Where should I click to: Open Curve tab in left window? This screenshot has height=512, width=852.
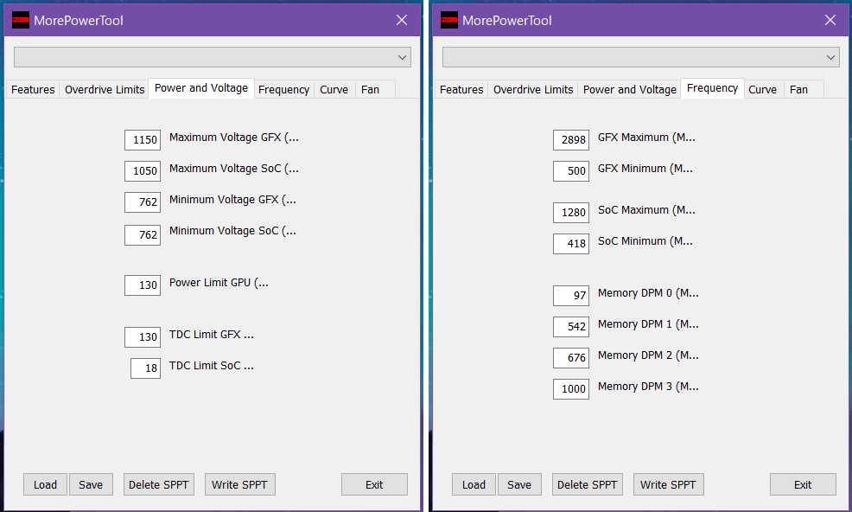[x=334, y=89]
